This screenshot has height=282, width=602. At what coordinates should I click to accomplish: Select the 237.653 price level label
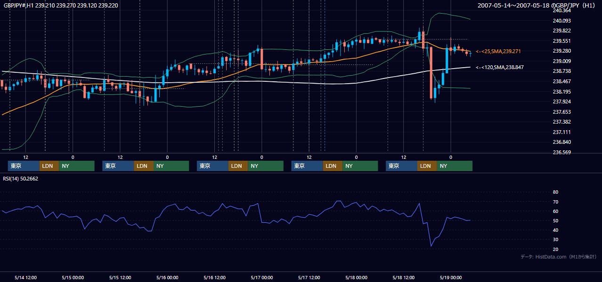pos(561,112)
